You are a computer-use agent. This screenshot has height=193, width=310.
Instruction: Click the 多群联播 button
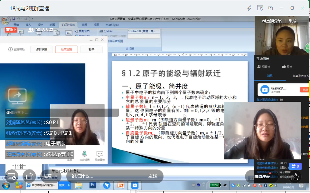(42, 49)
